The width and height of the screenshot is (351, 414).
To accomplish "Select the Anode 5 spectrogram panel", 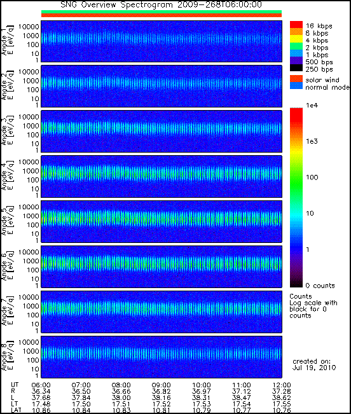I will 162,221.
